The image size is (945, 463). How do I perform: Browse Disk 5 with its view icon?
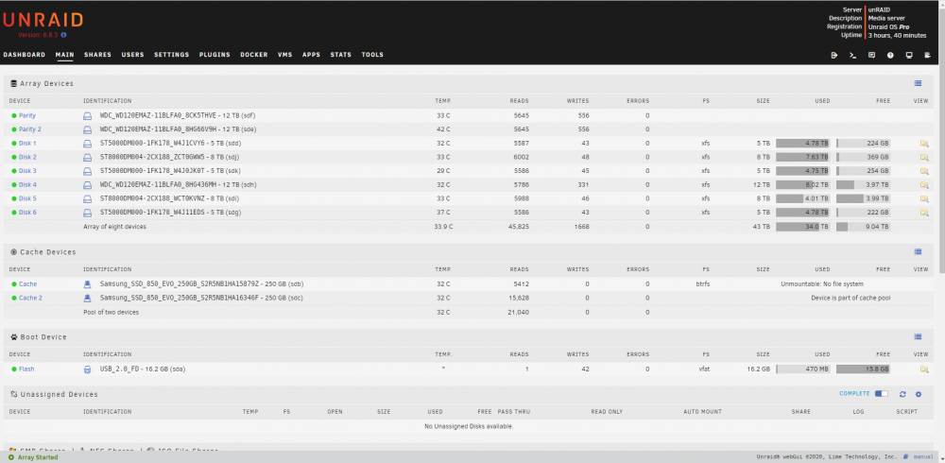click(924, 199)
